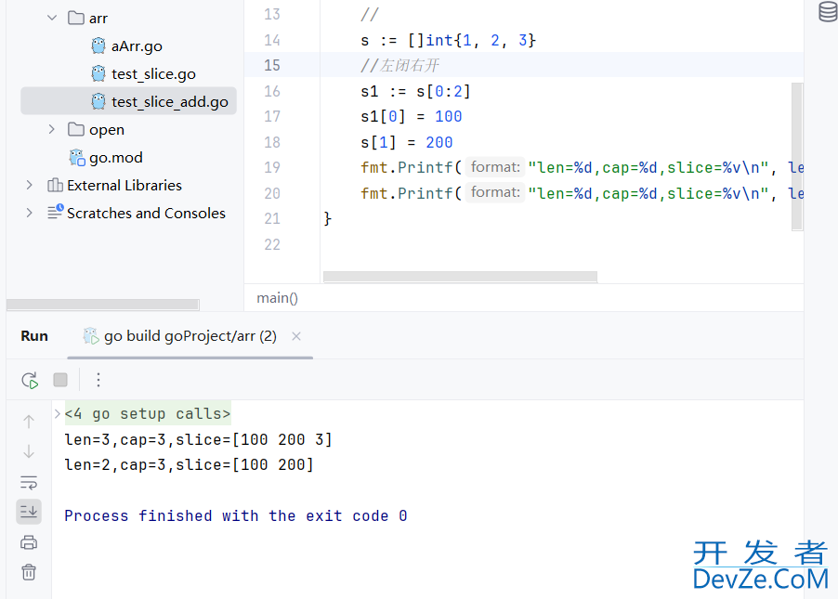Viewport: 838px width, 599px height.
Task: Expand the folded go setup calls
Action: click(58, 413)
